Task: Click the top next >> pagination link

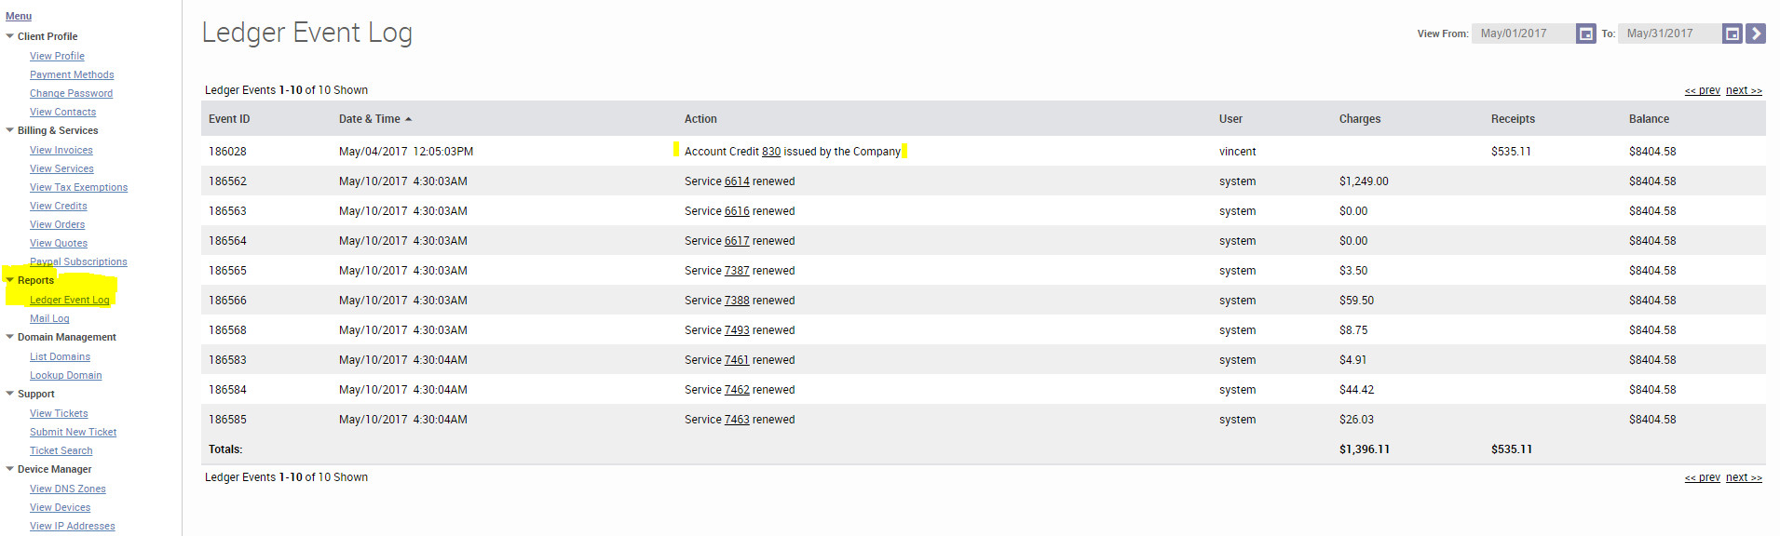Action: [1744, 90]
